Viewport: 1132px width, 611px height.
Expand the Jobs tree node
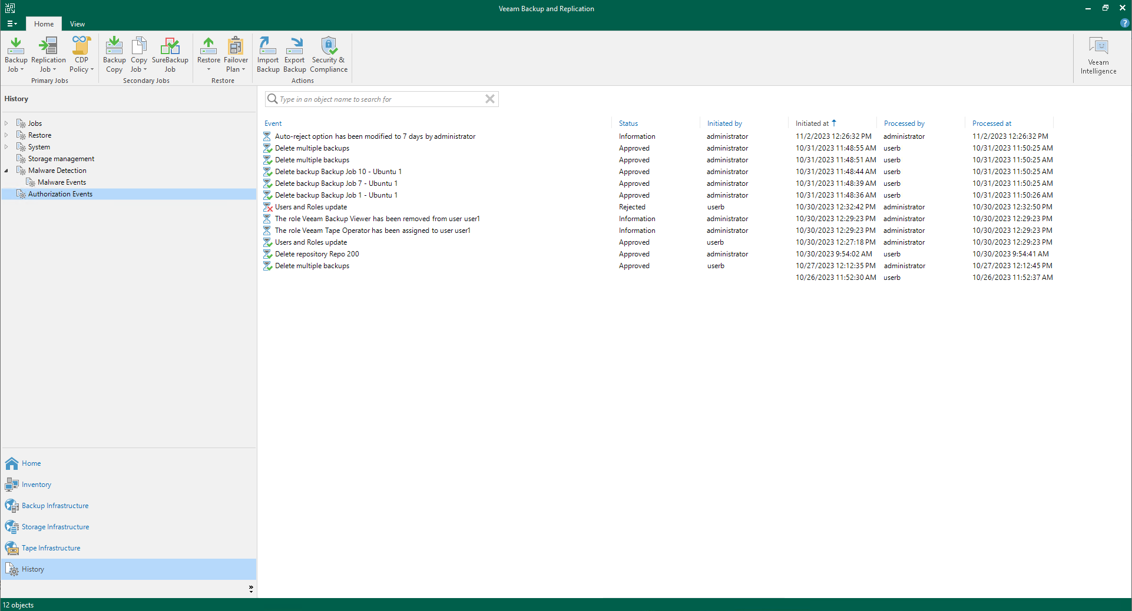6,123
